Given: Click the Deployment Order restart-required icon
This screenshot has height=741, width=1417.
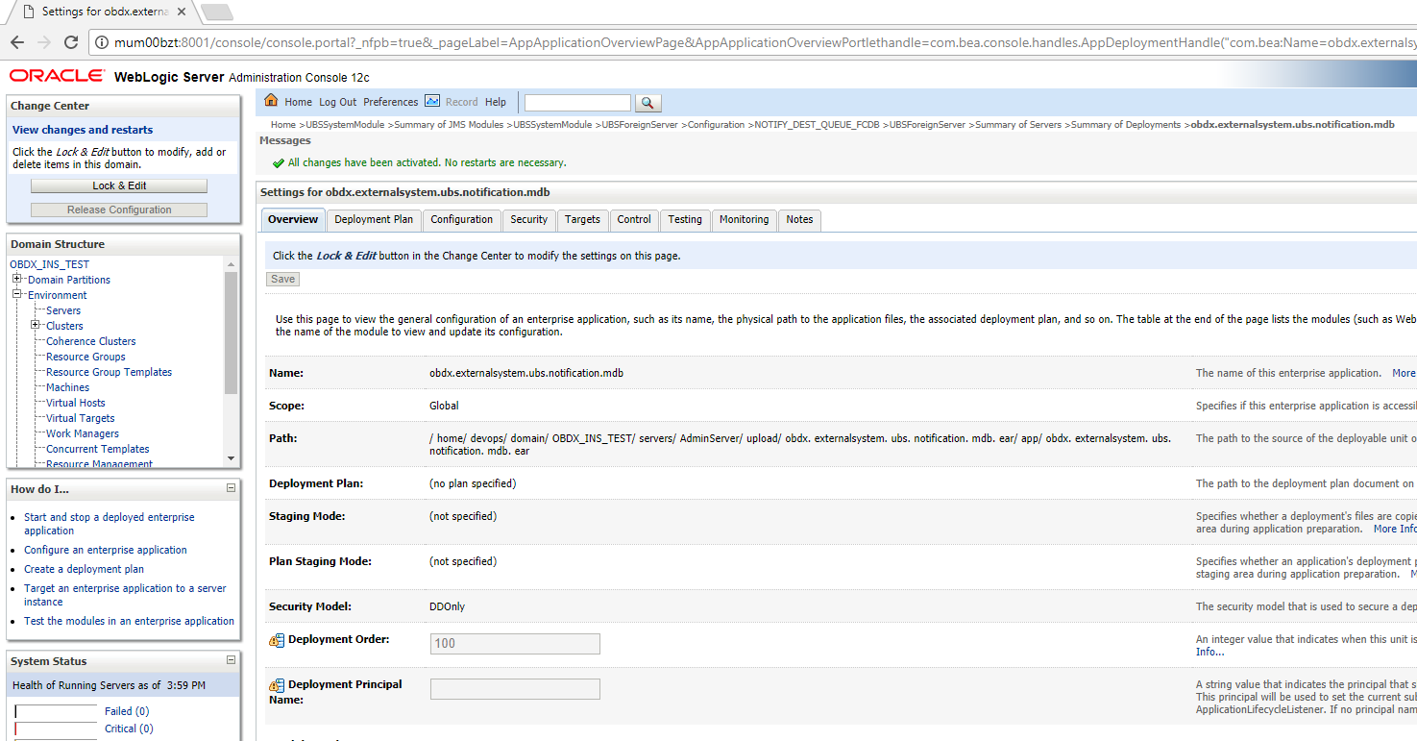Looking at the screenshot, I should tap(277, 640).
